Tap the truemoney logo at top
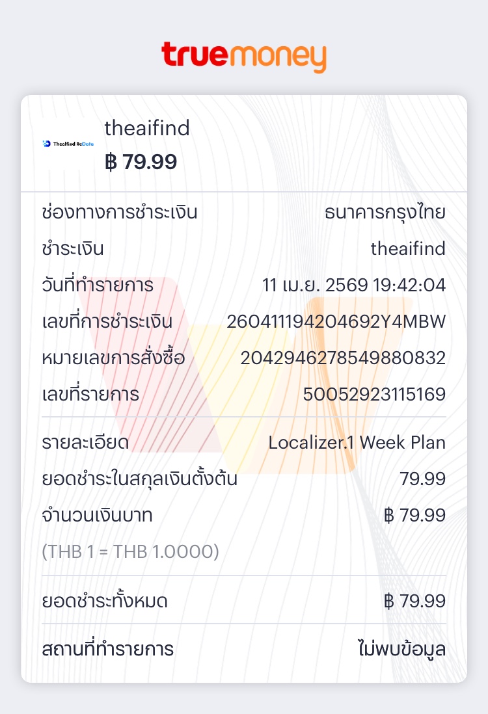488x714 pixels. point(244,57)
